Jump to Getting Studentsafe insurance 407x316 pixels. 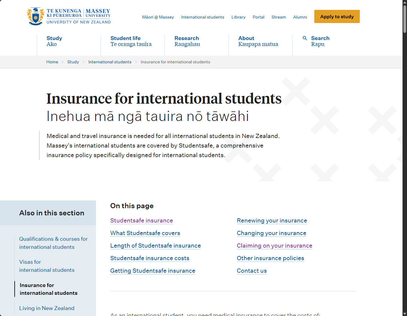click(153, 271)
